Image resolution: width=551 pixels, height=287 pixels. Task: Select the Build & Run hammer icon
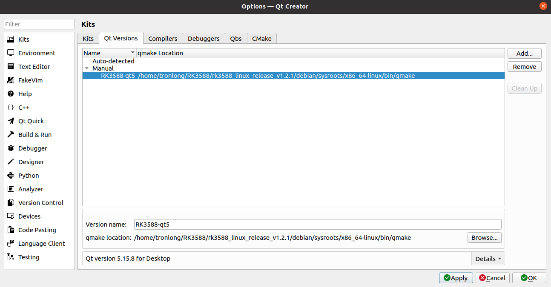(11, 134)
